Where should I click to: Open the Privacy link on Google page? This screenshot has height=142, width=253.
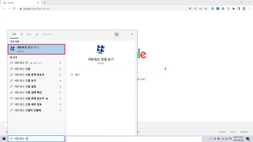coord(222,132)
